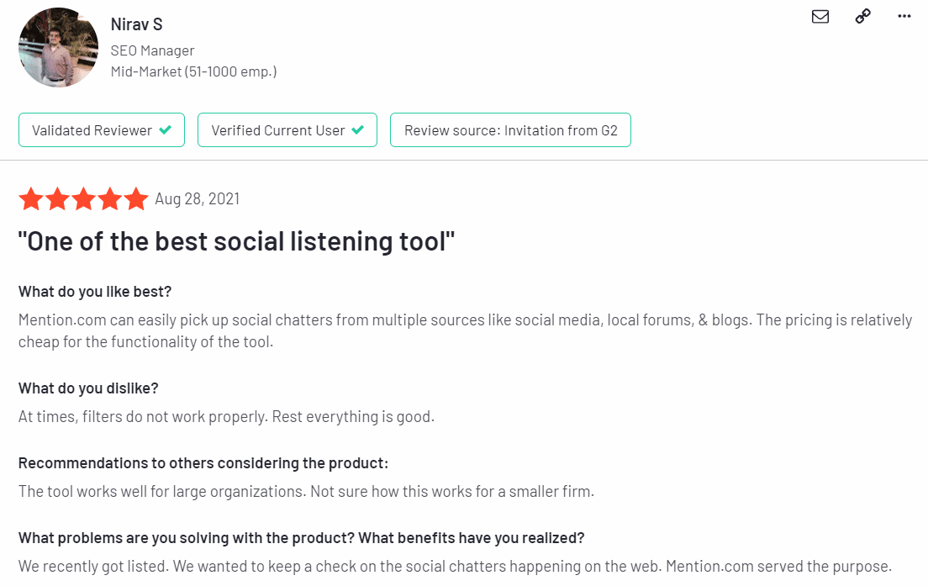
Task: Click the third orange rating star
Action: click(x=83, y=199)
